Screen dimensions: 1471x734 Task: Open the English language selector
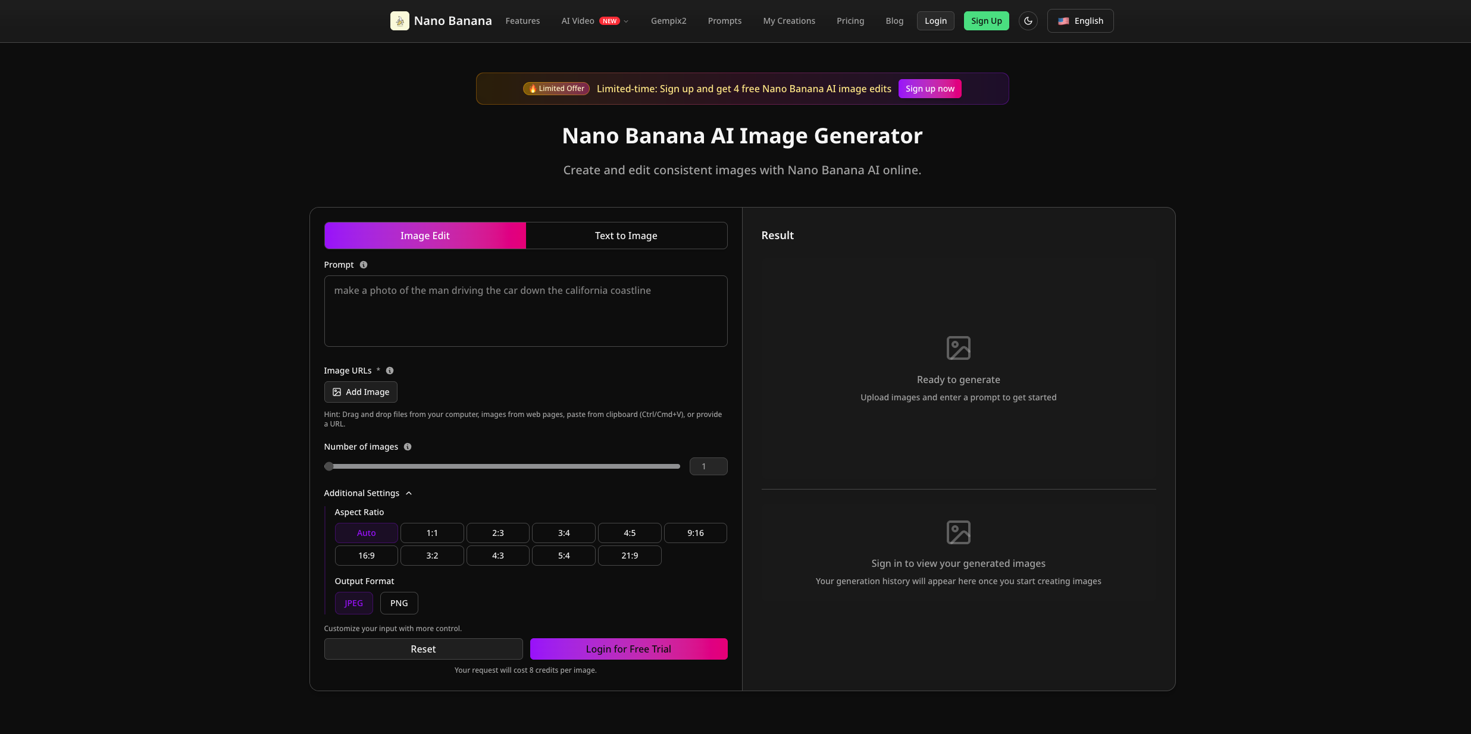(1080, 21)
